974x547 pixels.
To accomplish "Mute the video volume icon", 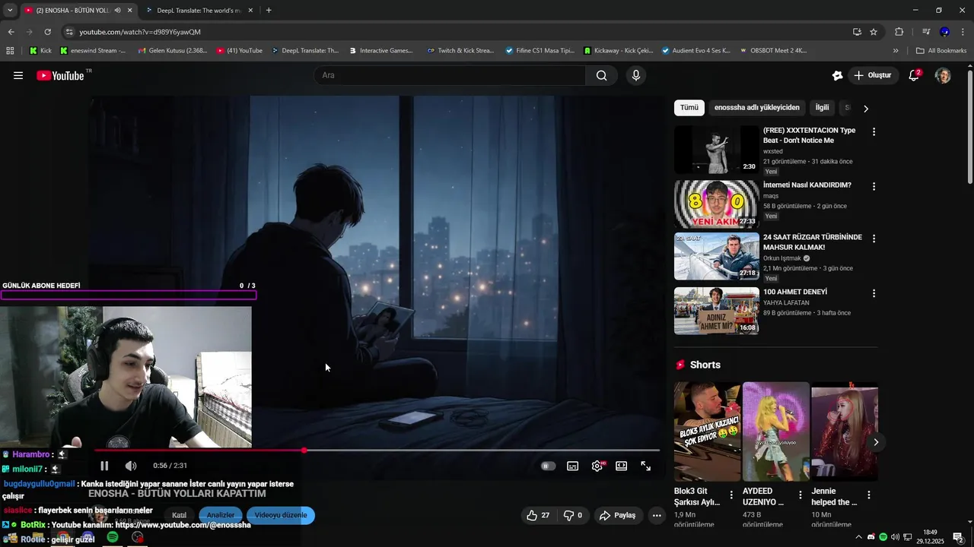I will 131,466.
